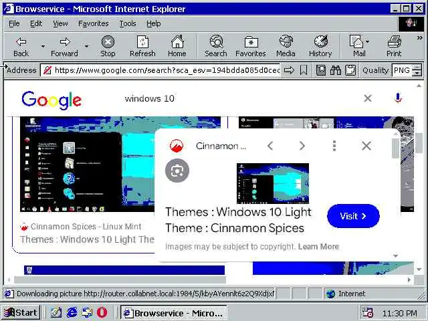Open the Search pane from toolbar
The height and width of the screenshot is (321, 428).
[216, 46]
